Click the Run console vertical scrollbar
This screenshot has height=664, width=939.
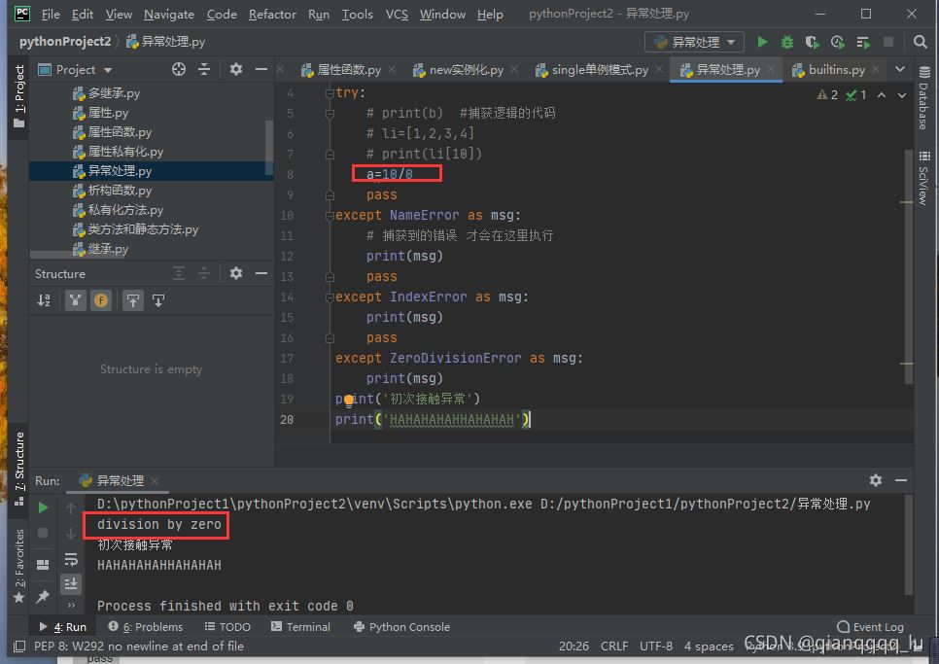click(909, 544)
